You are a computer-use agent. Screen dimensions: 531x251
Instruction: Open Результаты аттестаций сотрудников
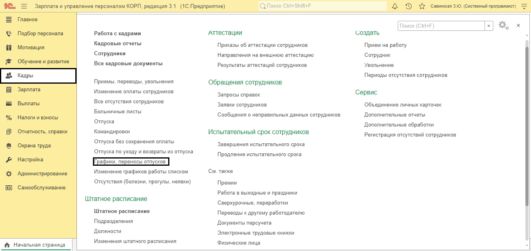pos(262,65)
